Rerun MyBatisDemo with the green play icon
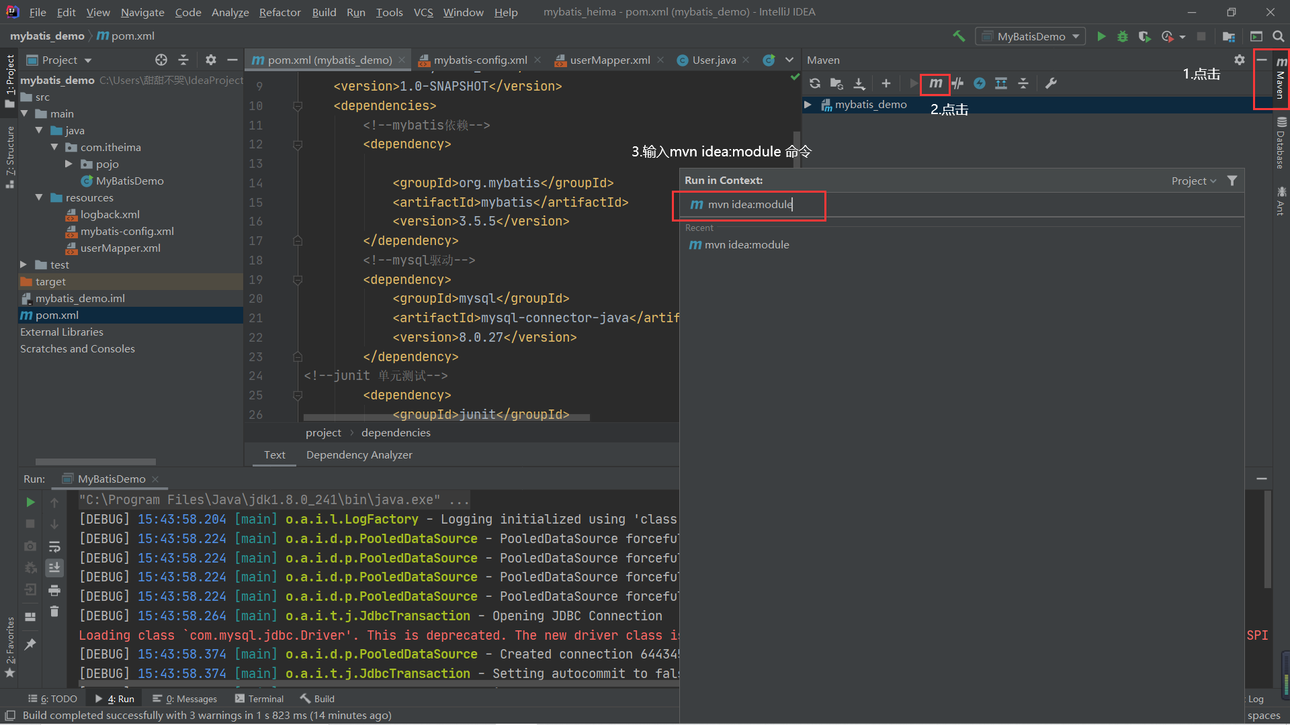1290x725 pixels. 30,501
